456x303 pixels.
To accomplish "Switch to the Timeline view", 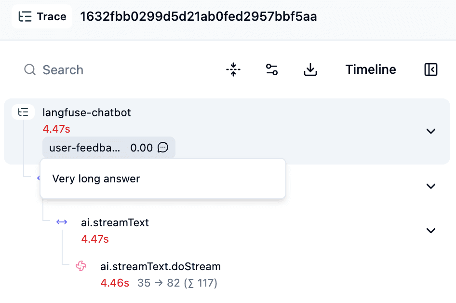I will (370, 69).
